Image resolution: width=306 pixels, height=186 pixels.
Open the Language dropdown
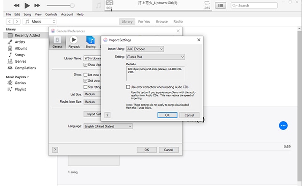tap(108, 126)
